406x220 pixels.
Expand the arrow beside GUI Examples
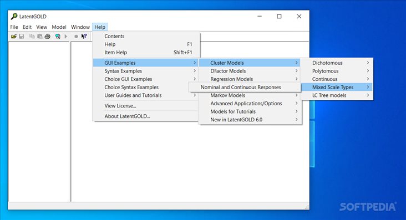pos(195,63)
